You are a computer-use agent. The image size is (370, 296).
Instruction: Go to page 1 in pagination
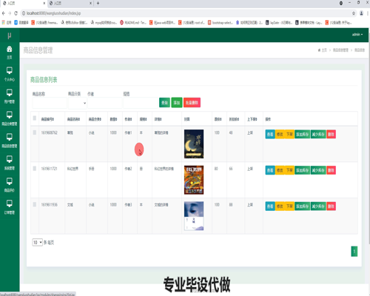tap(354, 252)
